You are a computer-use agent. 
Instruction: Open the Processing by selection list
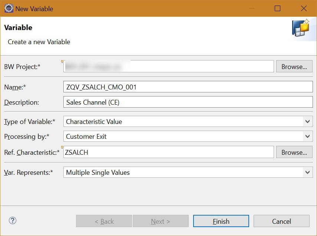[185, 136]
